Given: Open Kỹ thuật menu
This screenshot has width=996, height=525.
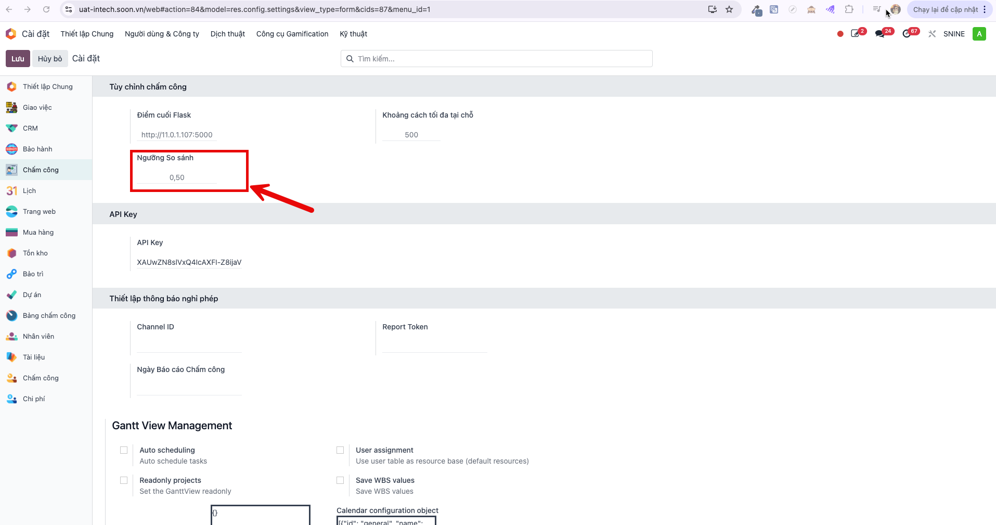Looking at the screenshot, I should (x=354, y=34).
